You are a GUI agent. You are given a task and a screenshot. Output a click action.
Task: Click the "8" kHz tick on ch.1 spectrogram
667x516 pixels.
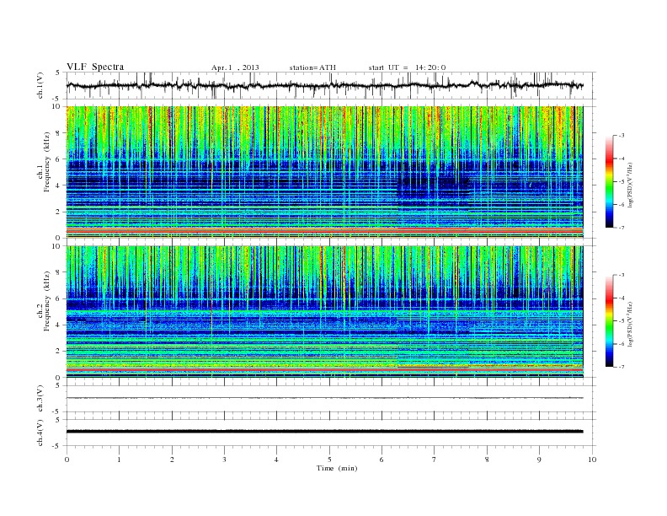59,133
